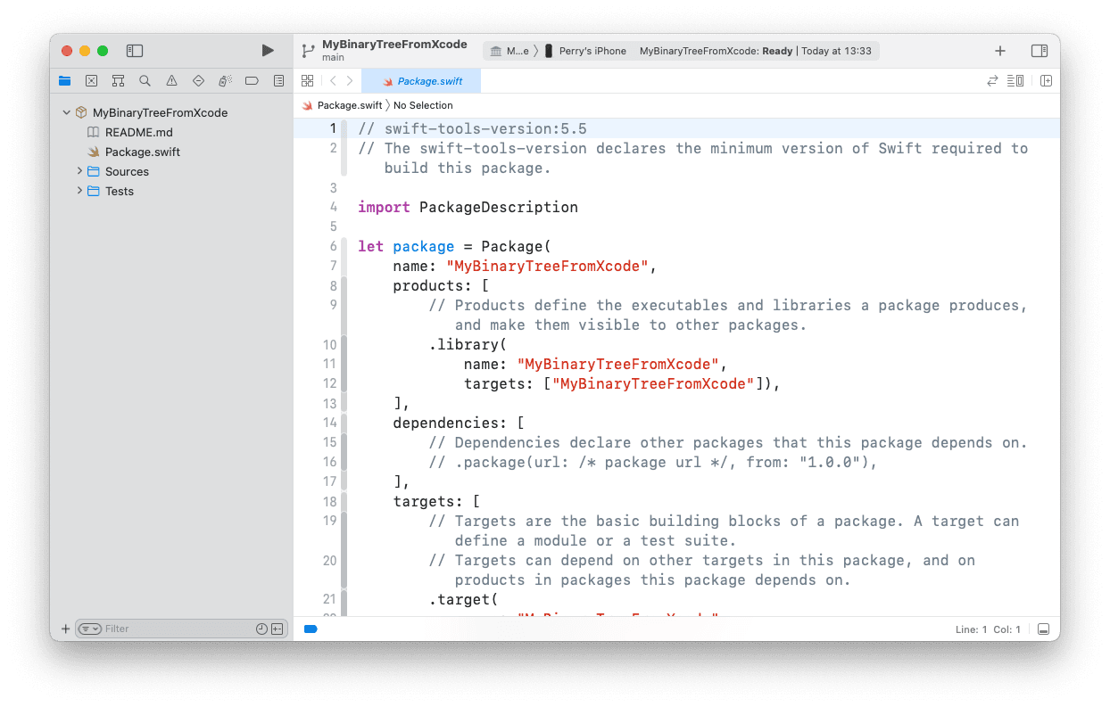Open README.md in the navigator
This screenshot has width=1110, height=707.
tap(138, 133)
